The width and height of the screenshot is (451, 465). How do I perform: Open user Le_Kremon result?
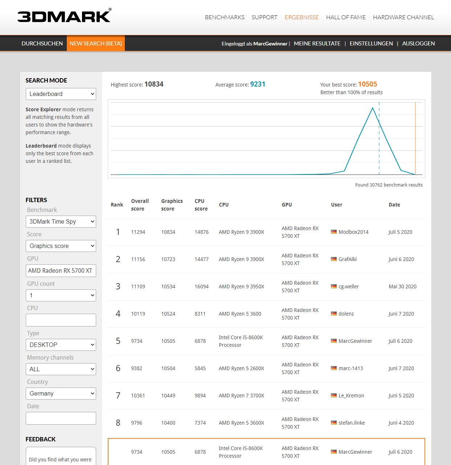(x=351, y=396)
